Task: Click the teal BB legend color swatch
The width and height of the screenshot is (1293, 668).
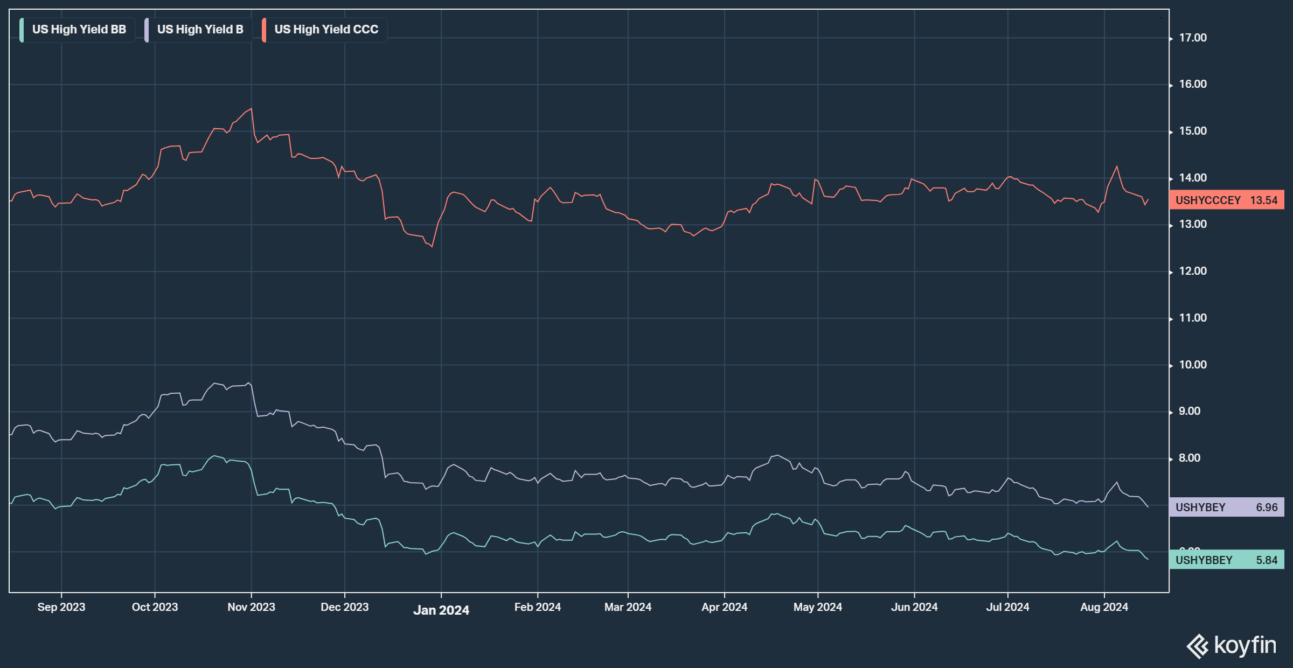Action: click(x=22, y=30)
